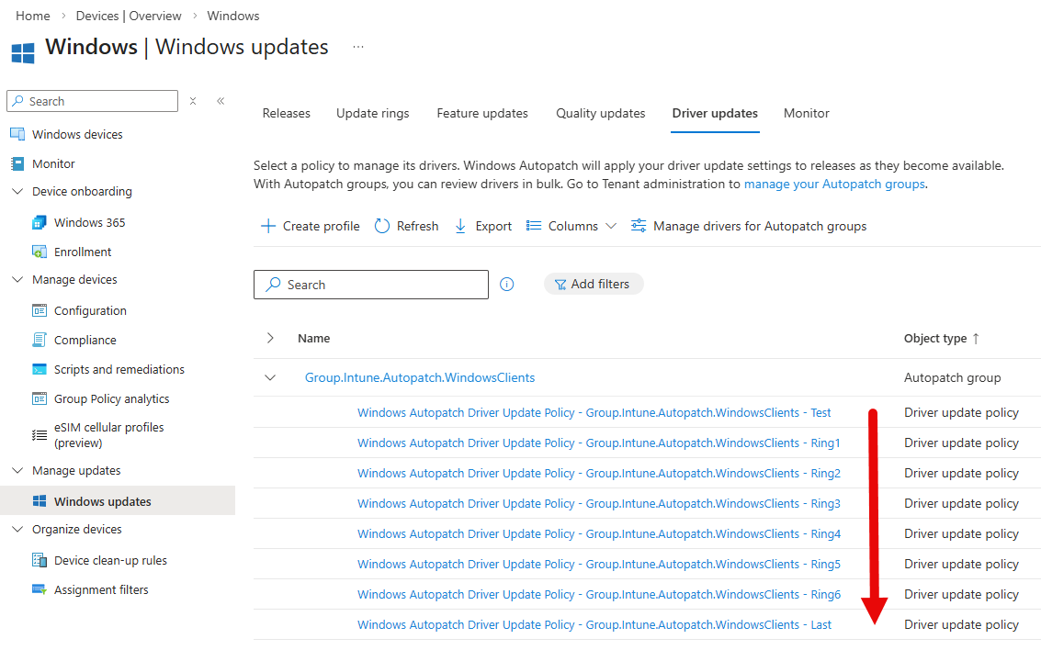Collapse the Device onboarding section
Viewport: 1041px width, 650px height.
(18, 192)
